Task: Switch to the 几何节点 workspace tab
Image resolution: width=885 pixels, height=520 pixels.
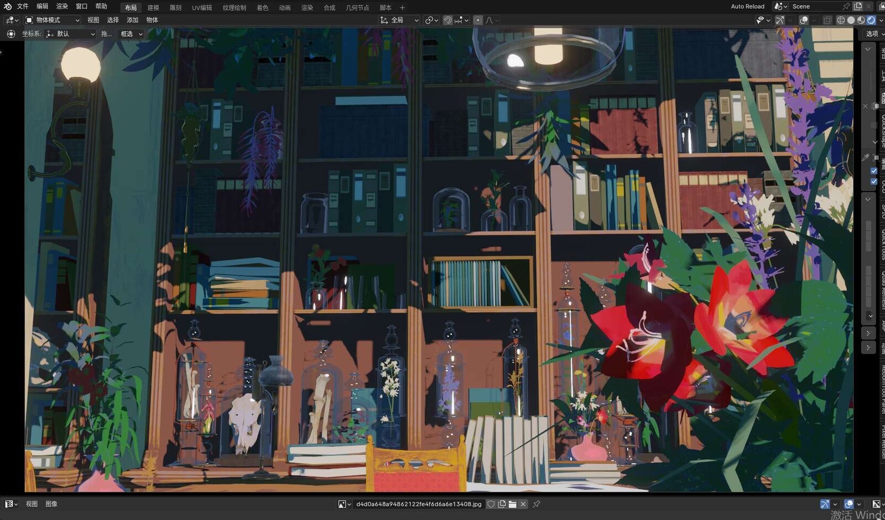Action: [357, 8]
